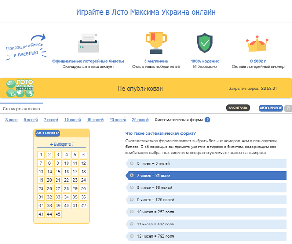This screenshot has height=244, width=292.
Task: Click the gray trash icon beside АВТО-ВЫБОР
Action: [288, 108]
